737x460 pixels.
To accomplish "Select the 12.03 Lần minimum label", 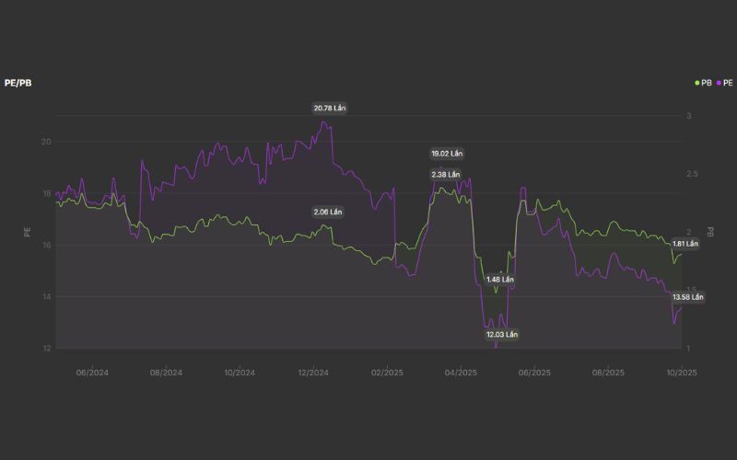I will 502,335.
